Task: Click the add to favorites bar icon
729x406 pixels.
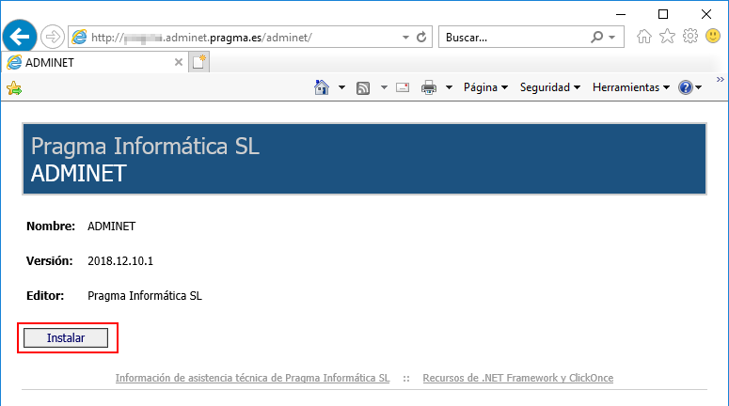Action: (14, 87)
